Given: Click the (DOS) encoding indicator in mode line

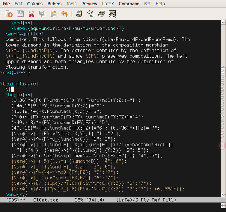Looking at the screenshot, I should point(12,200).
